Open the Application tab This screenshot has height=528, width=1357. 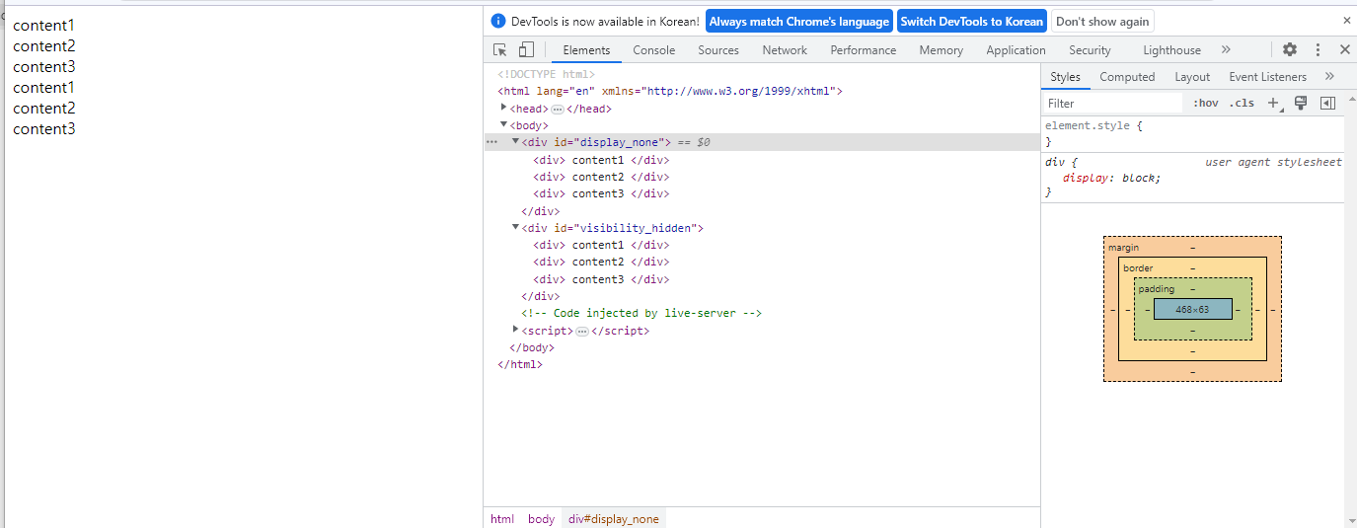pos(1016,50)
